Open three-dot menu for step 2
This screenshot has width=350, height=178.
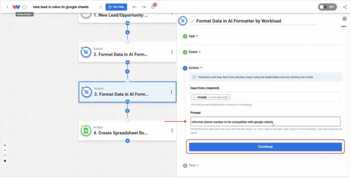(x=172, y=52)
